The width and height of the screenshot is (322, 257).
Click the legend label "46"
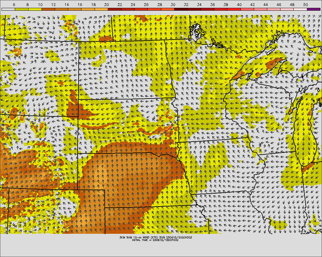pyautogui.click(x=279, y=4)
